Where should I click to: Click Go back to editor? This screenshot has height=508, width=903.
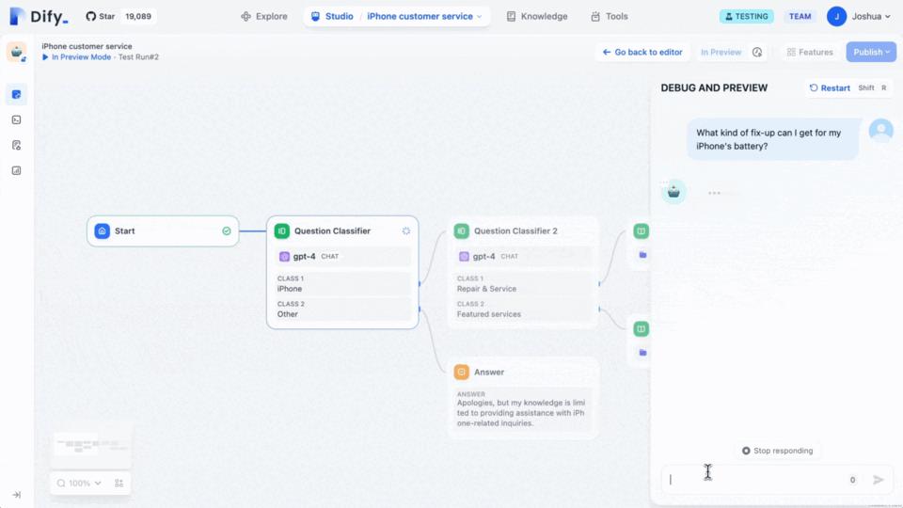click(x=642, y=53)
